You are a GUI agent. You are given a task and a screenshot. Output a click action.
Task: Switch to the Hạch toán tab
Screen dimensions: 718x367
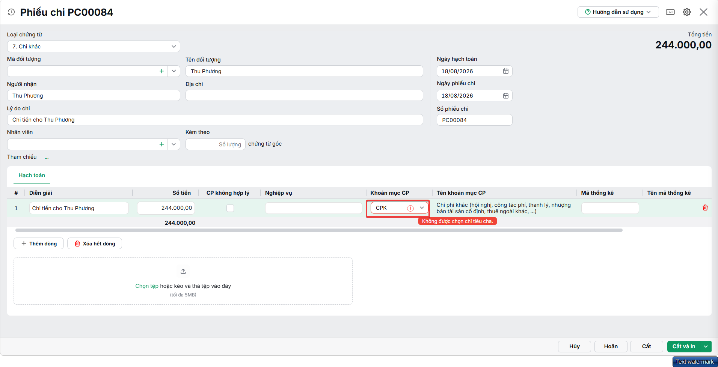[x=32, y=175]
